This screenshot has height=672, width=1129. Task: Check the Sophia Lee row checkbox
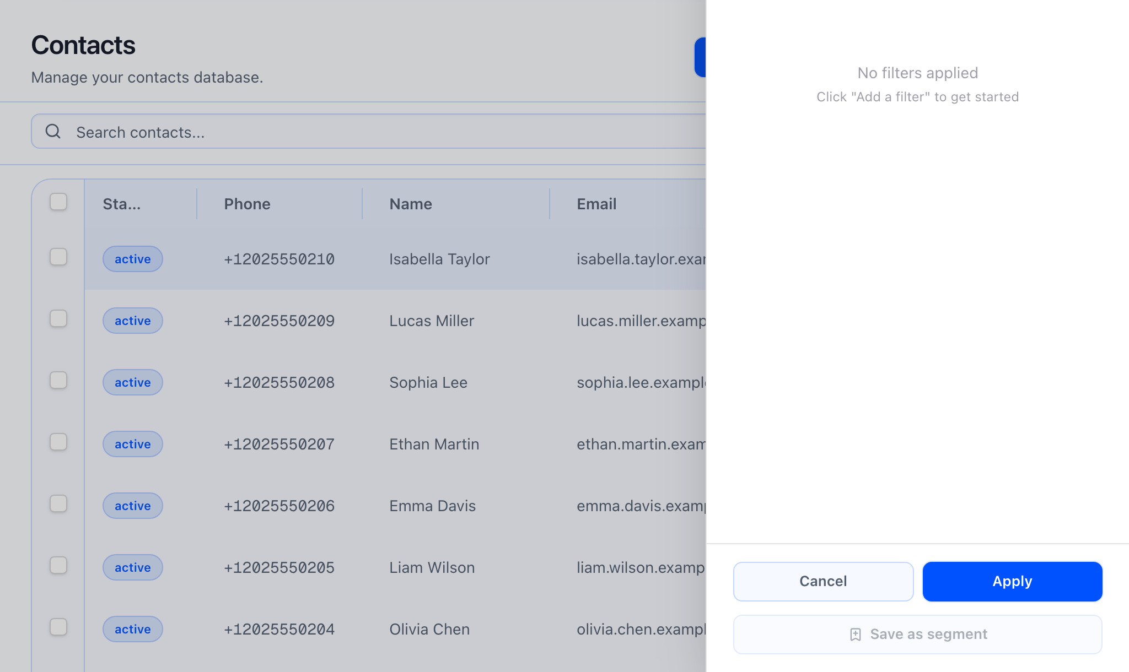click(58, 380)
